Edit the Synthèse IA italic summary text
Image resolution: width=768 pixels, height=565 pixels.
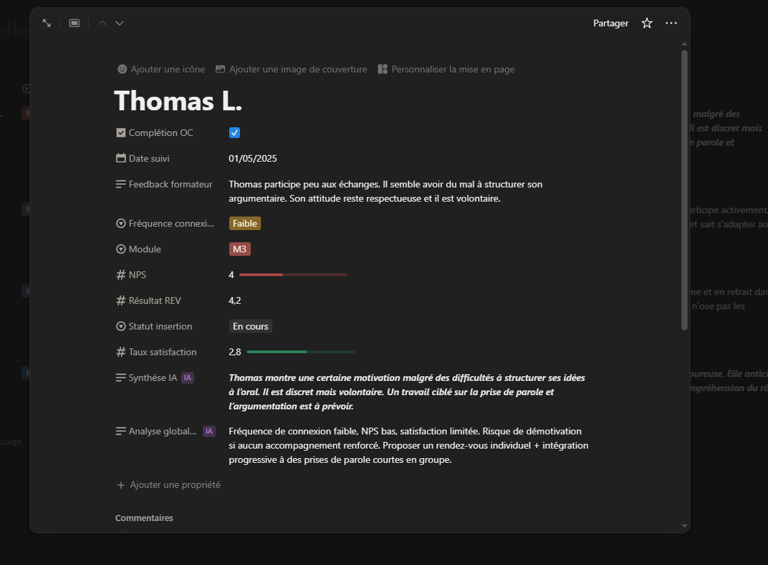point(407,392)
